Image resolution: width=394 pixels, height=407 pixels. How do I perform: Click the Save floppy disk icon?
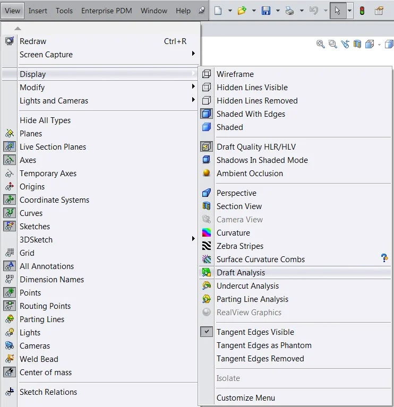265,11
